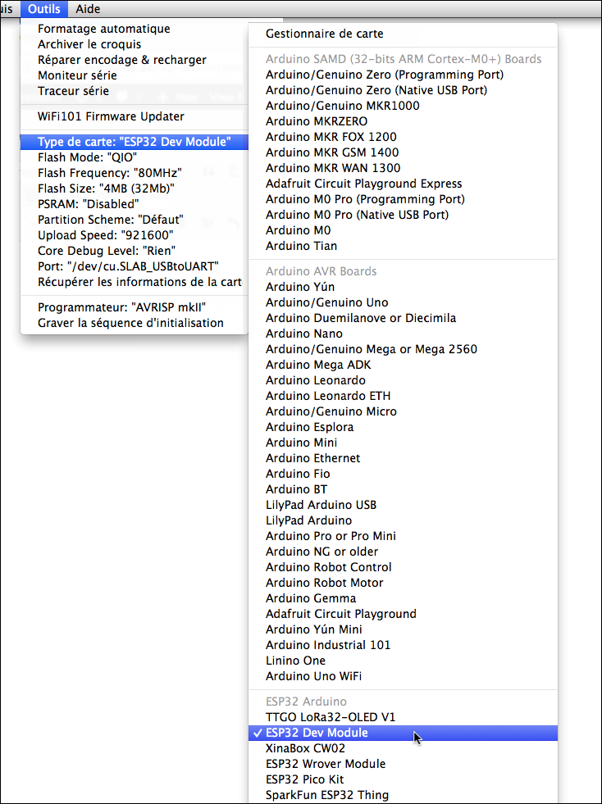The height and width of the screenshot is (804, 602).
Task: Click Graver la séquence d'initialisation
Action: pos(134,323)
